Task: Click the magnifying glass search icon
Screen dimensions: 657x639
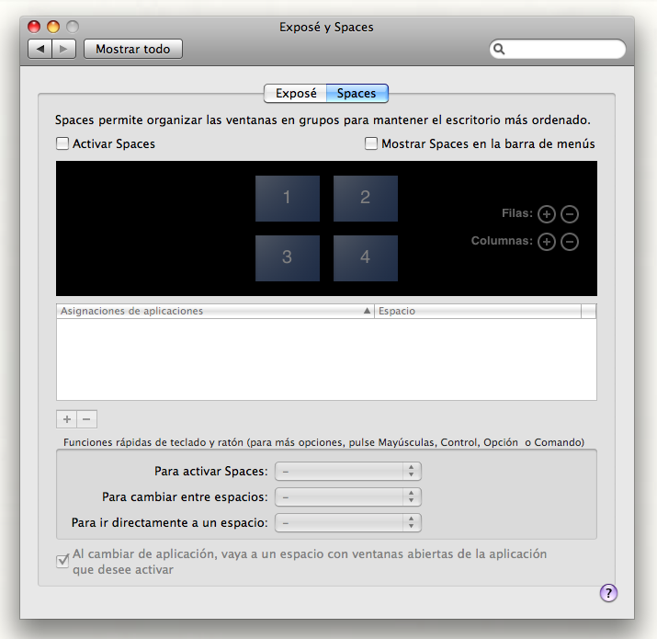Action: point(499,49)
